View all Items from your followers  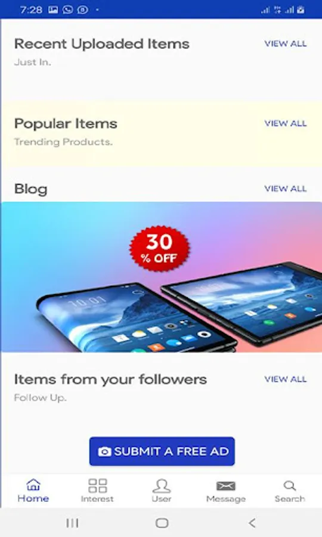click(286, 379)
